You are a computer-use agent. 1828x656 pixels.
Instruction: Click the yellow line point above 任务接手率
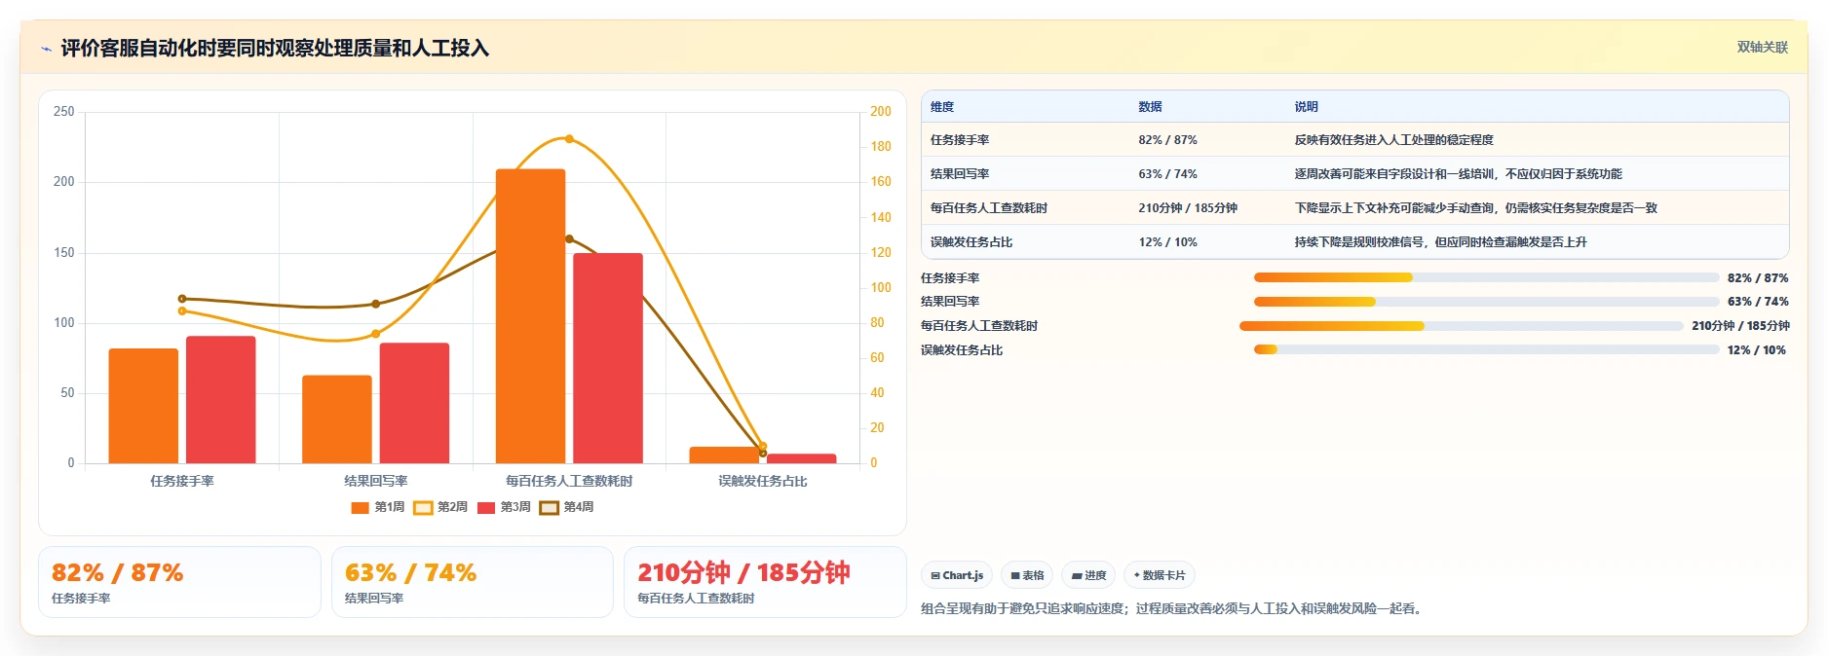tap(182, 311)
